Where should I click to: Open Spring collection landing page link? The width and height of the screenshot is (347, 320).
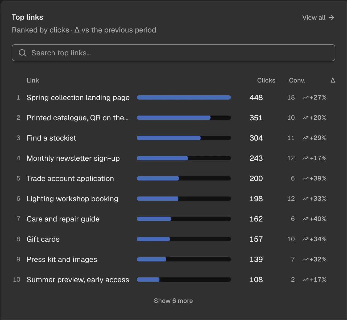[78, 98]
